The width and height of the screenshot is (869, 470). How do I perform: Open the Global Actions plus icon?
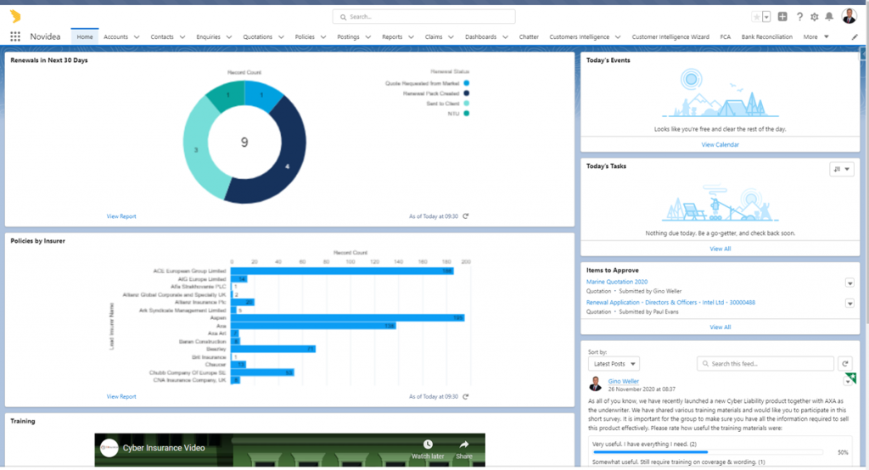782,17
